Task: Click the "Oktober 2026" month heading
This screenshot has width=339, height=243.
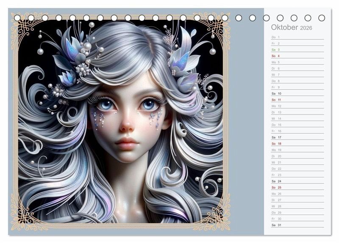Action: coord(292,27)
